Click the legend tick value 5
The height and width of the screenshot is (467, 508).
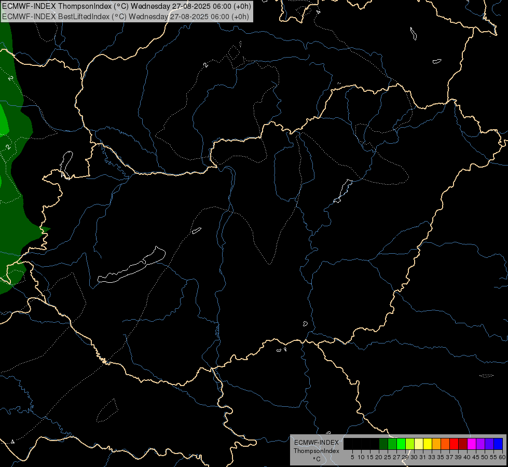pyautogui.click(x=352, y=457)
